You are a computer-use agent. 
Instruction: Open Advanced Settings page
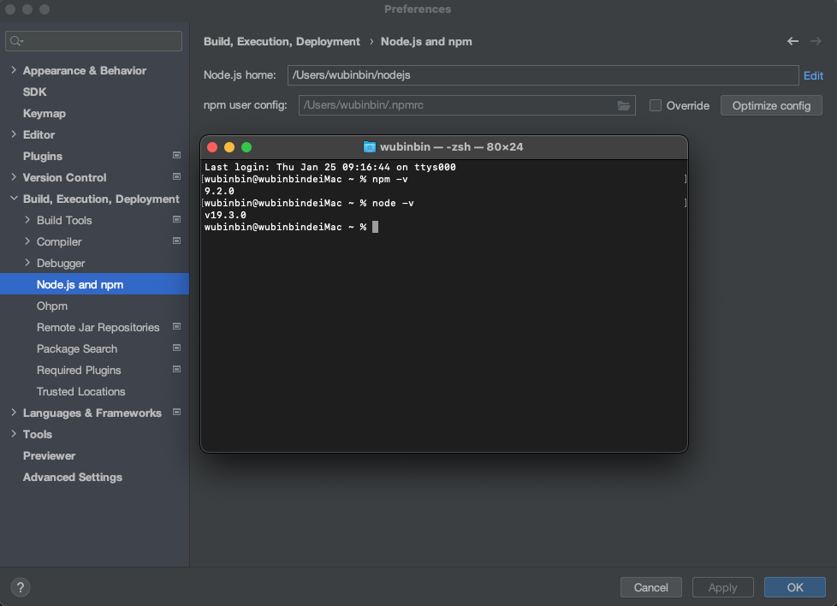coord(73,477)
